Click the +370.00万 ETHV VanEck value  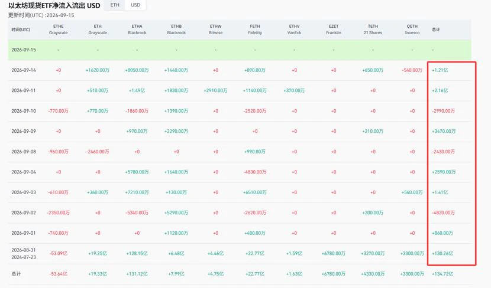pyautogui.click(x=294, y=90)
